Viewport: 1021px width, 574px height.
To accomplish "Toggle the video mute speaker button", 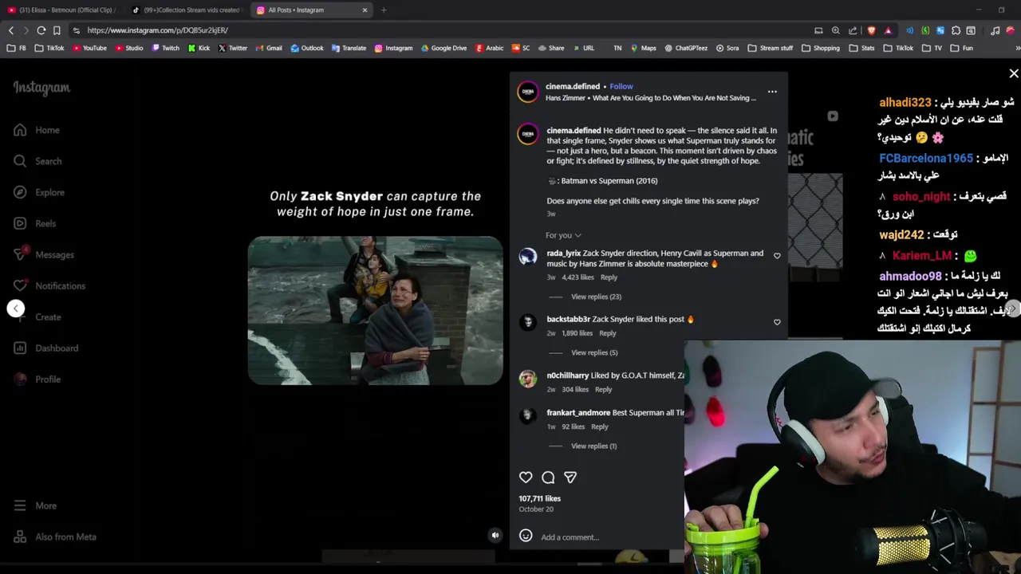I will pos(495,536).
